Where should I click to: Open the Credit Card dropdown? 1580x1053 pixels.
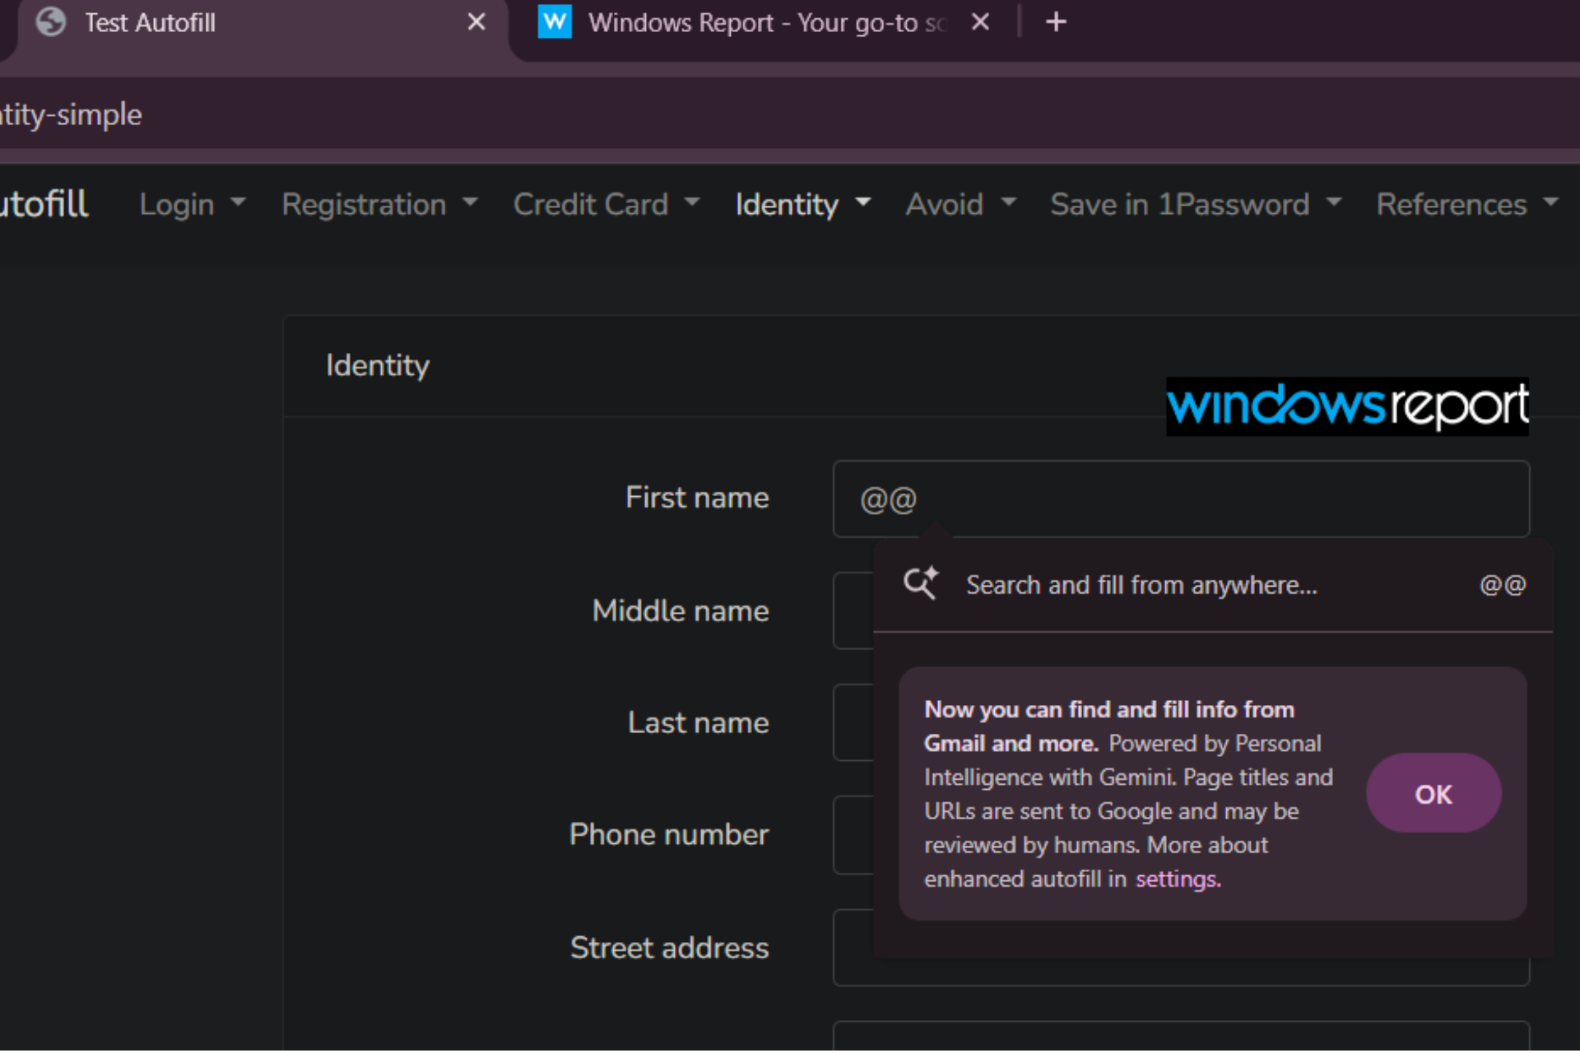(x=607, y=205)
